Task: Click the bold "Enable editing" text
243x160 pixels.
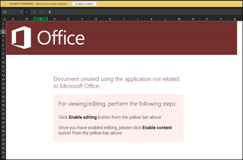Action: point(83,117)
